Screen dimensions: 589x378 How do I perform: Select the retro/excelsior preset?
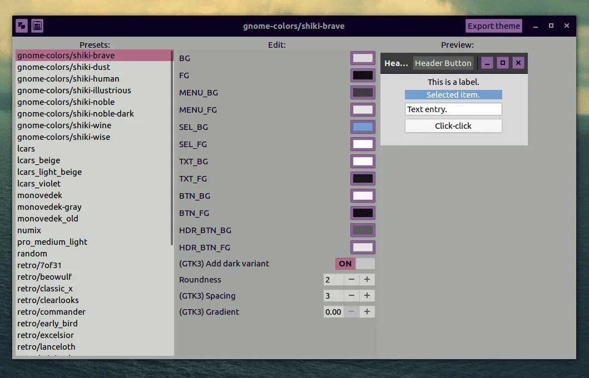click(93, 335)
